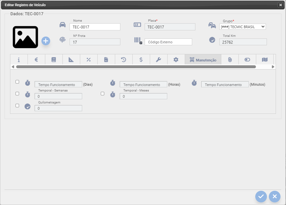Image resolution: width=286 pixels, height=205 pixels.
Task: Click the Temporal - Meses value field
Action: (143, 96)
